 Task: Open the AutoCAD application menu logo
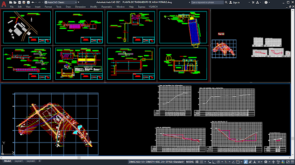[4, 4]
